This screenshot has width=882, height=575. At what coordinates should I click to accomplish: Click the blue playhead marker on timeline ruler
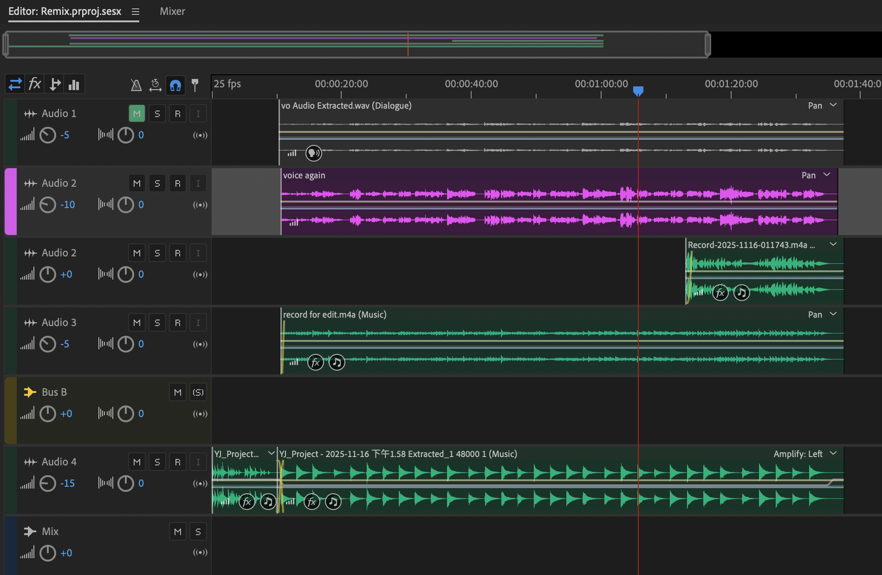(638, 91)
